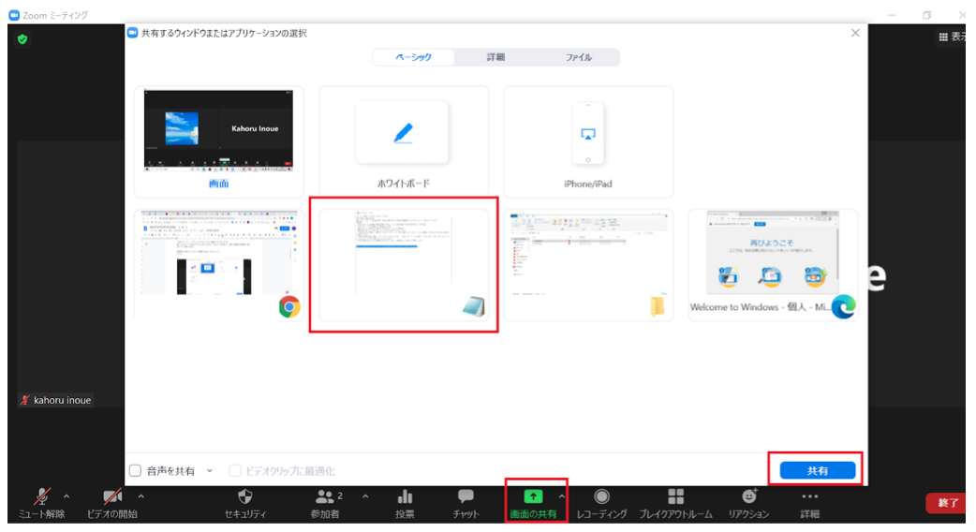Open the Participants panel icon
This screenshot has width=976, height=532.
pyautogui.click(x=325, y=497)
